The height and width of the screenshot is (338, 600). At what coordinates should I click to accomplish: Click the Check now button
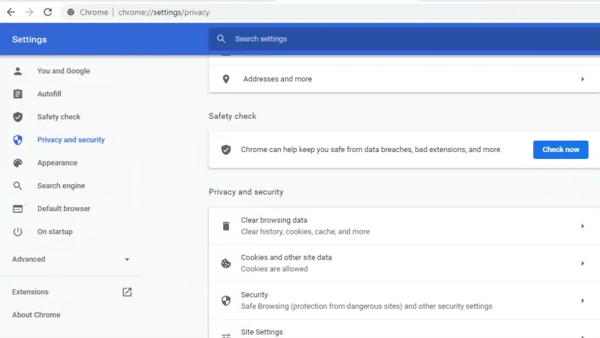pyautogui.click(x=560, y=150)
